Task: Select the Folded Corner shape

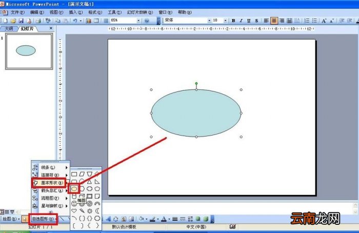Action: pos(97,197)
